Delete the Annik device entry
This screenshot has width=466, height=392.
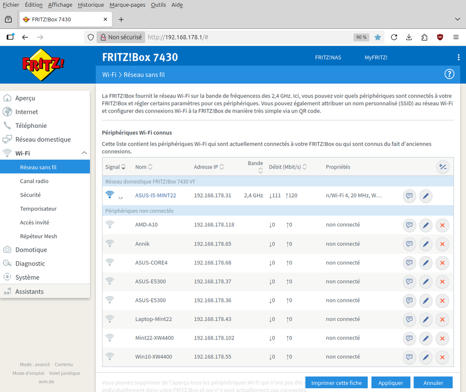442,244
